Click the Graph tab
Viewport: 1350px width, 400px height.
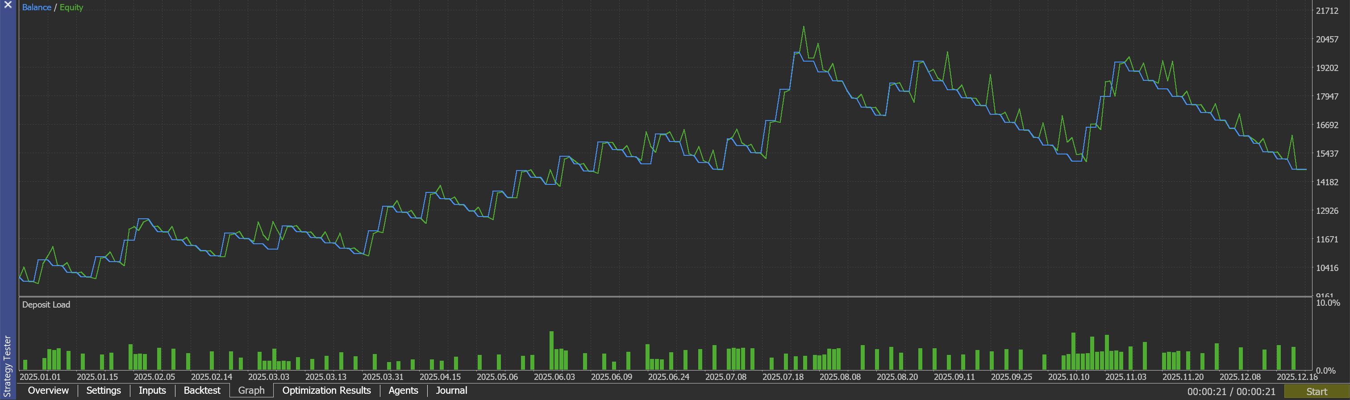click(251, 391)
